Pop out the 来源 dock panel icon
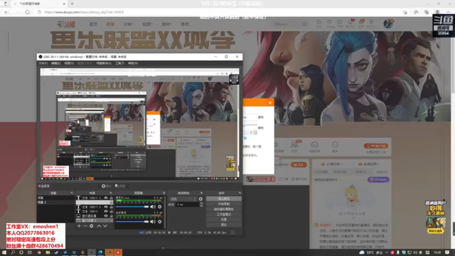The image size is (455, 256). click(x=110, y=193)
